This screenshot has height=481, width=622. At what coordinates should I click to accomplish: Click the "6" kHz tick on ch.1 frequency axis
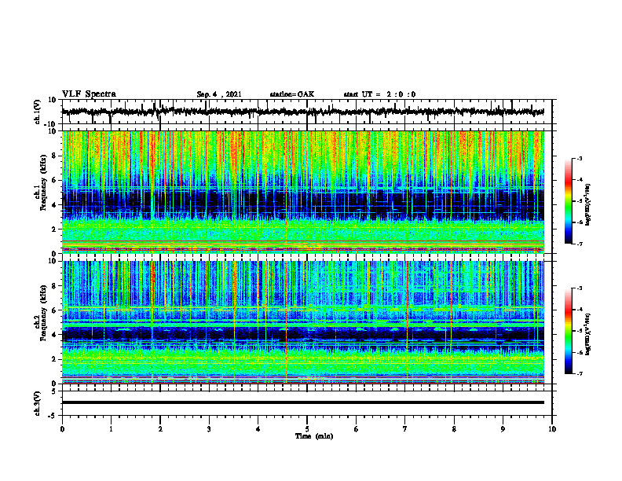[54, 180]
